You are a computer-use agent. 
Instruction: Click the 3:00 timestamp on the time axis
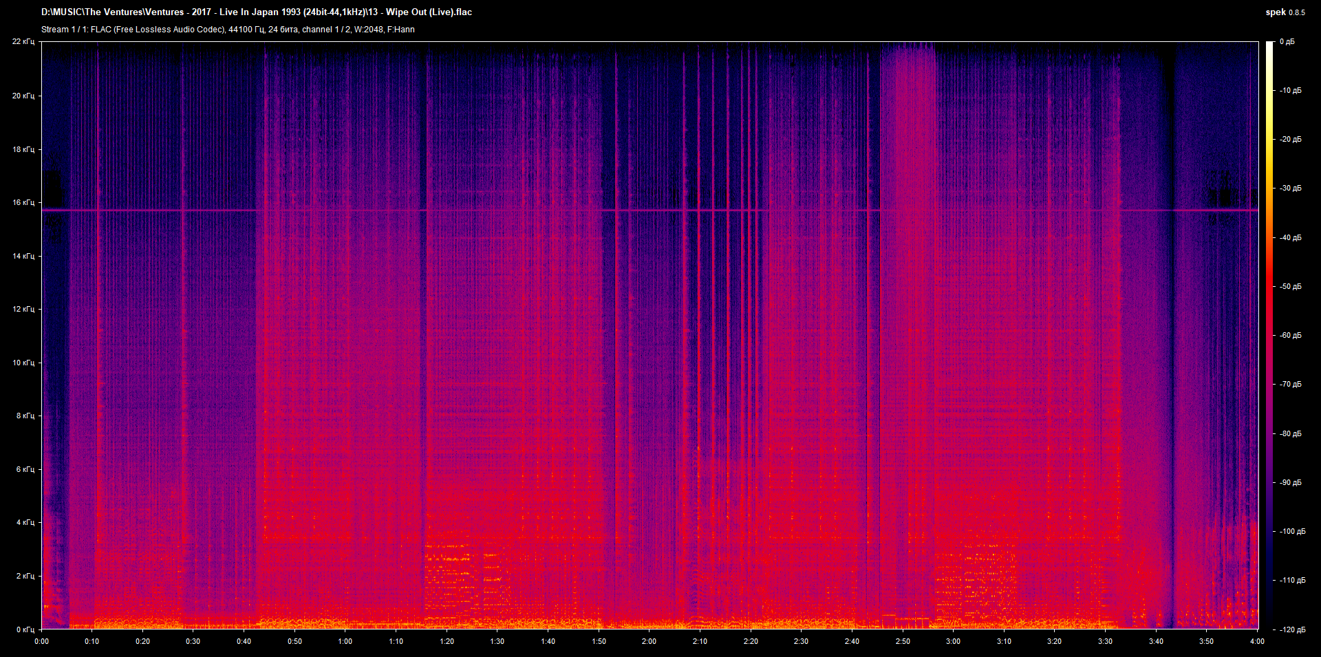click(952, 640)
